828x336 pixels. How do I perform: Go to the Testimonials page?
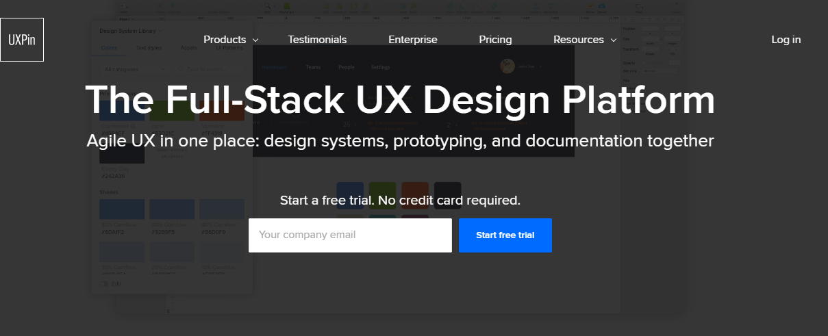click(317, 40)
